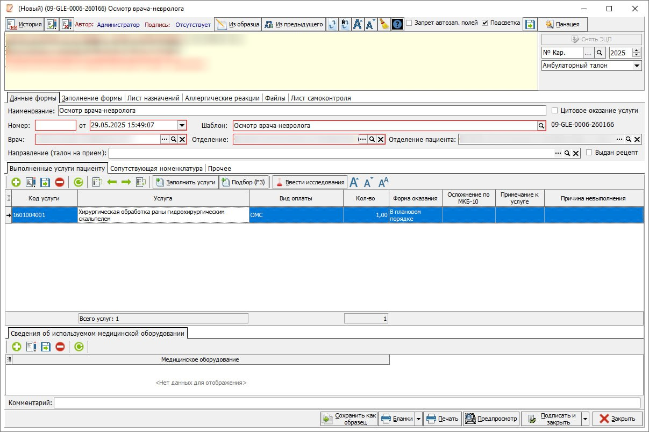This screenshot has height=432, width=649.
Task: Clear the Направление field with X icon
Action: [575, 153]
